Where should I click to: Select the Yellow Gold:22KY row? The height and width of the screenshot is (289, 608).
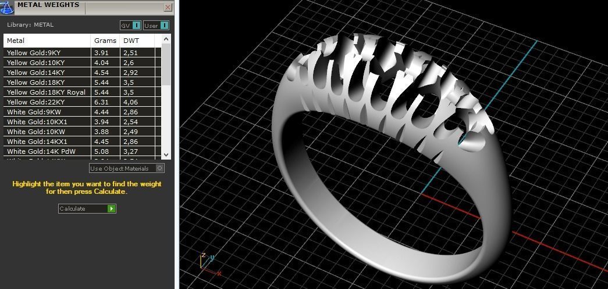(x=82, y=102)
